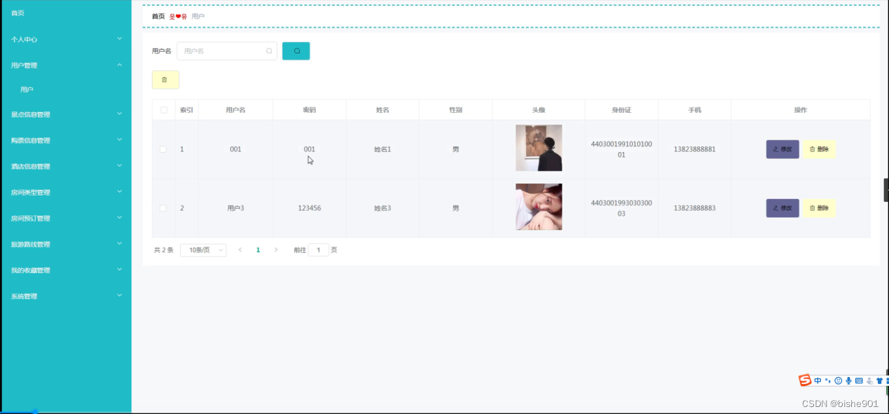Viewport: 889px width, 414px height.
Task: Open 旅游路线管理 sidebar menu
Action: coord(66,244)
